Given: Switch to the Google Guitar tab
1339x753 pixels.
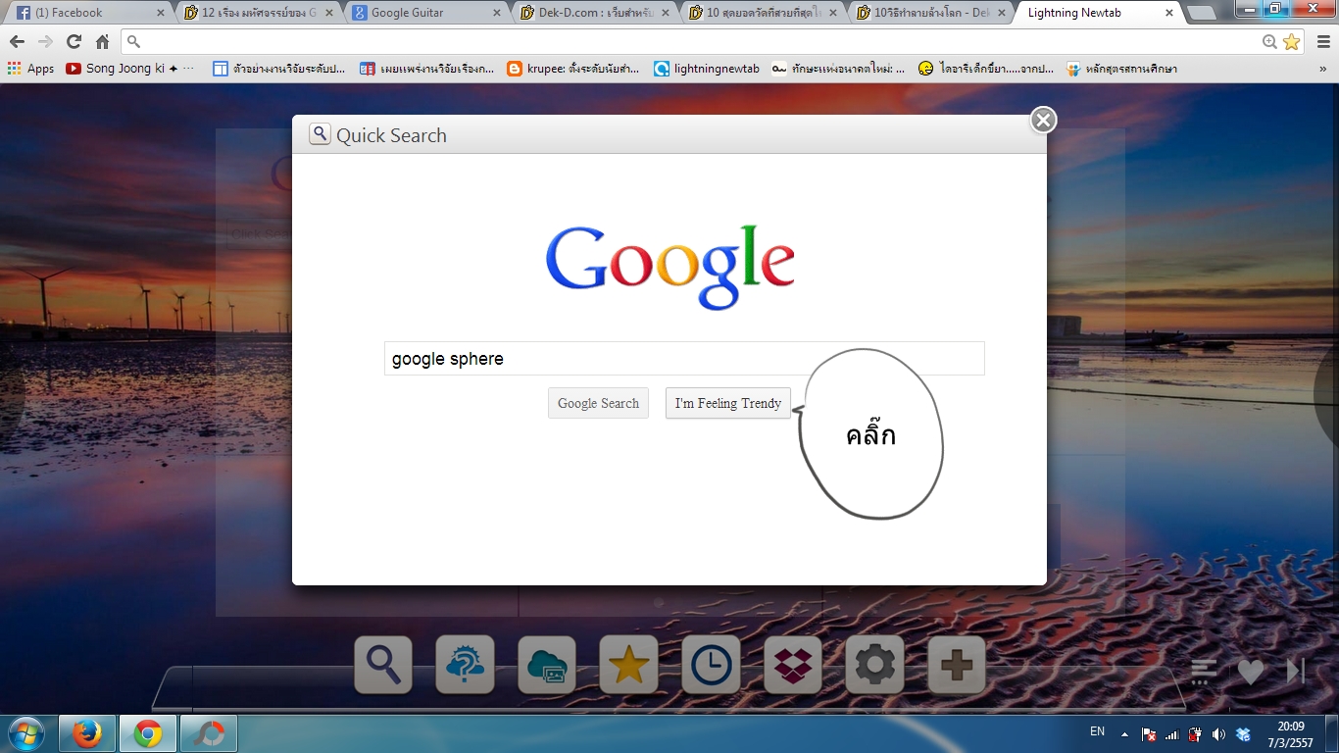Looking at the screenshot, I should click(426, 13).
